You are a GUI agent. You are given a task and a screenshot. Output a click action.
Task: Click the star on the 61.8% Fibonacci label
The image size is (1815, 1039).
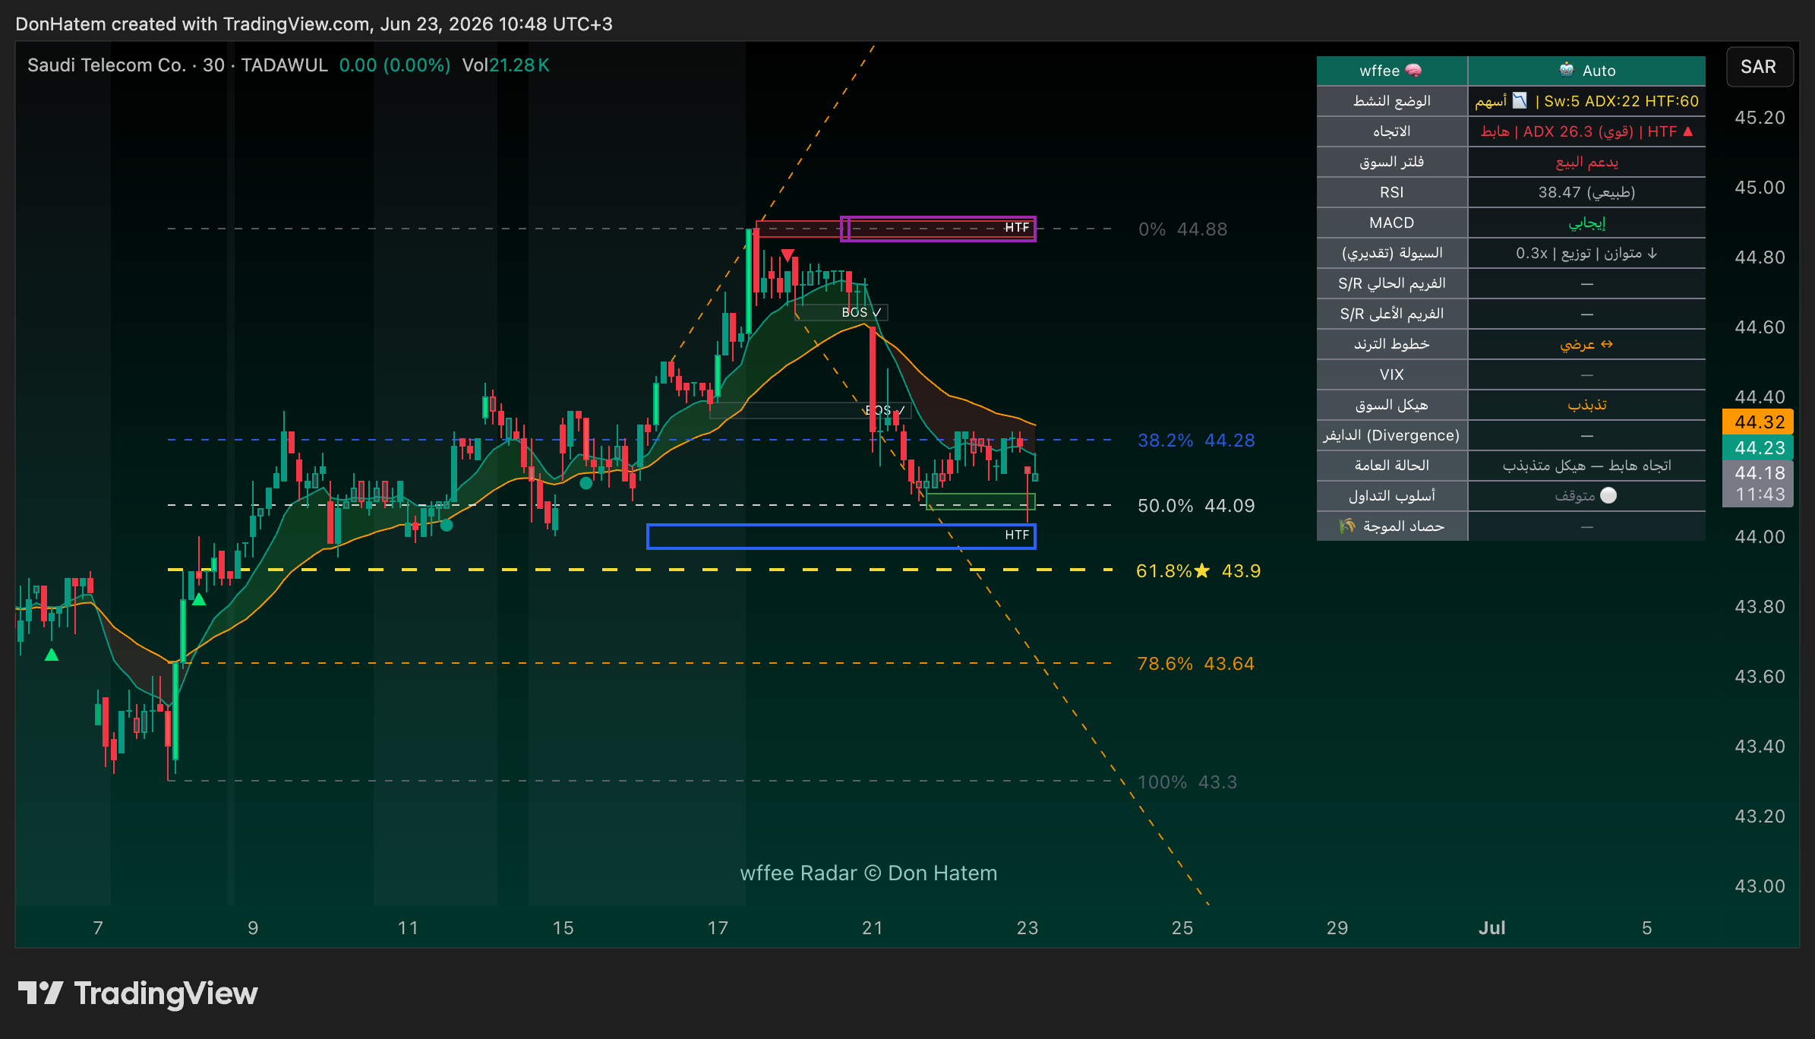point(1202,570)
